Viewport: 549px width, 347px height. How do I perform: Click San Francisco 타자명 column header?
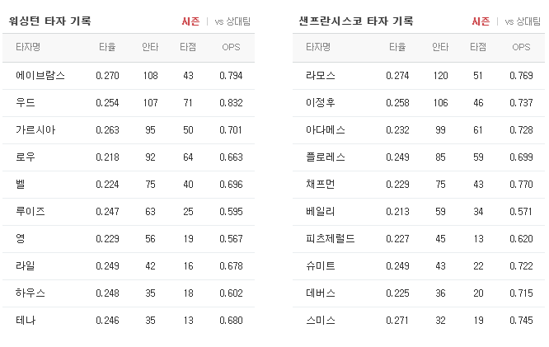[x=318, y=47]
